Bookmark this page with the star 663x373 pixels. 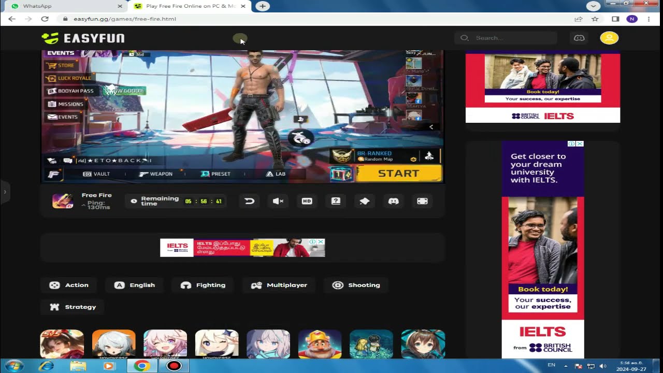coord(595,19)
